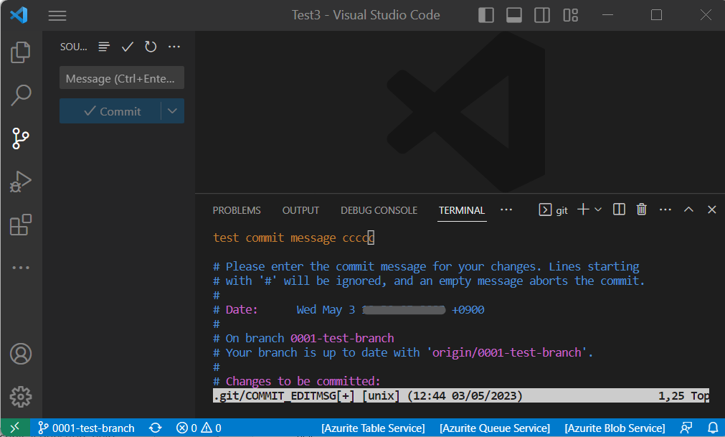Maximize the panel size chevron
The height and width of the screenshot is (437, 725).
tap(689, 210)
